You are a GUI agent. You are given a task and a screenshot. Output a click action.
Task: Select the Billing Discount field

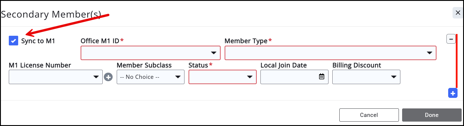point(361,77)
